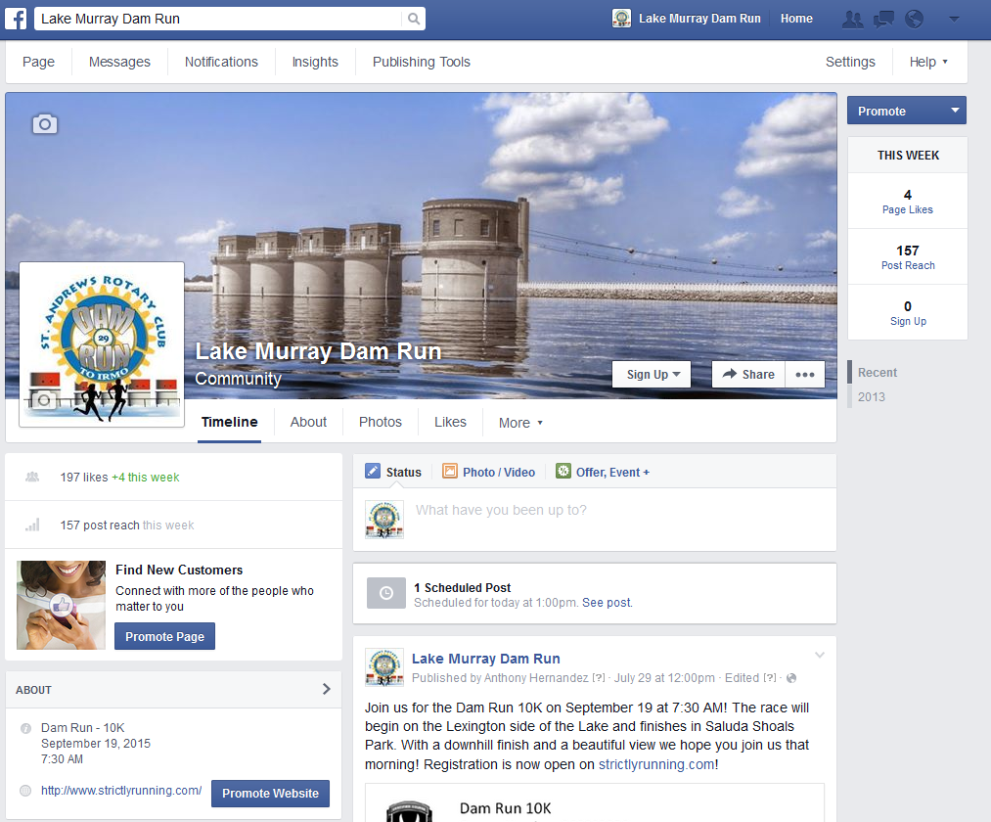Viewport: 991px width, 822px height.
Task: Click the Dam Run 10K link preview title
Action: 505,808
